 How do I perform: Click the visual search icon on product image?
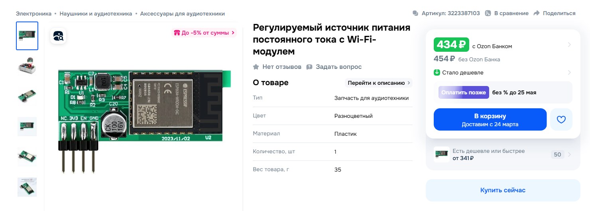tap(58, 36)
